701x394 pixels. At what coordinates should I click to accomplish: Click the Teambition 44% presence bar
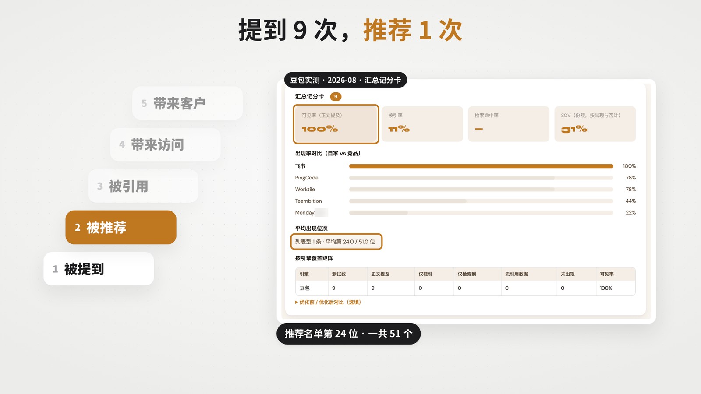(481, 201)
